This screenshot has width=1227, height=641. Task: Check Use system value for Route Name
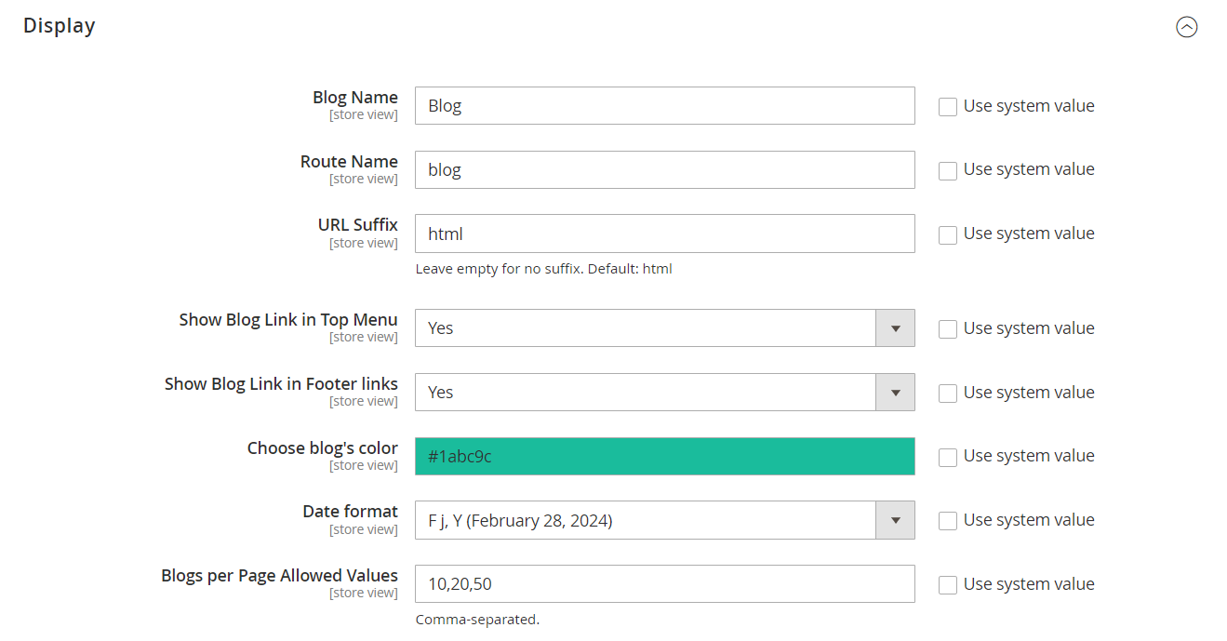tap(947, 171)
